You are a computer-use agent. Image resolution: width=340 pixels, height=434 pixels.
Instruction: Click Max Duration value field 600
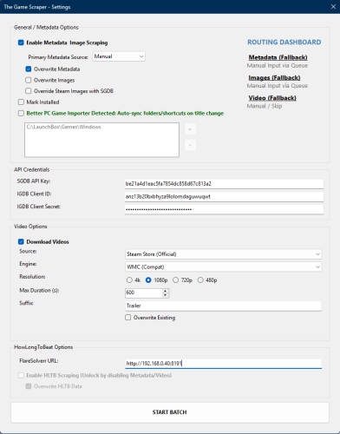click(x=143, y=293)
